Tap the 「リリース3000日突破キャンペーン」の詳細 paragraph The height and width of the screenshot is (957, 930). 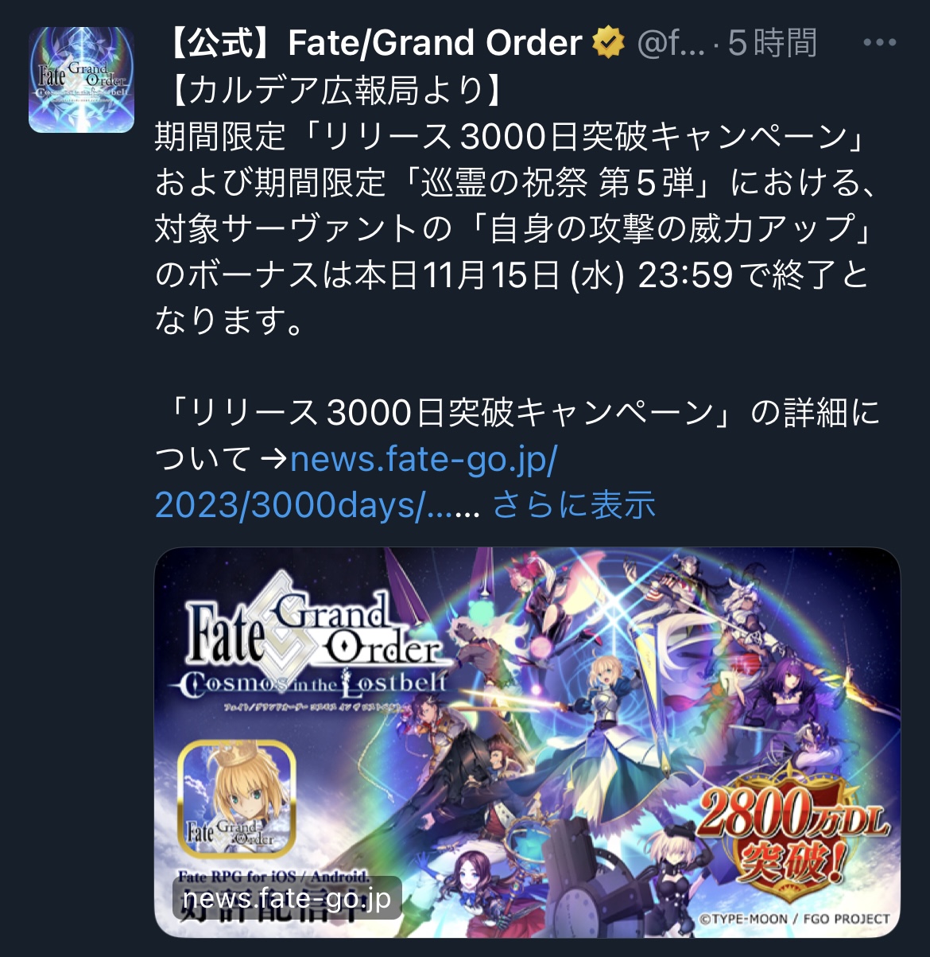[517, 436]
